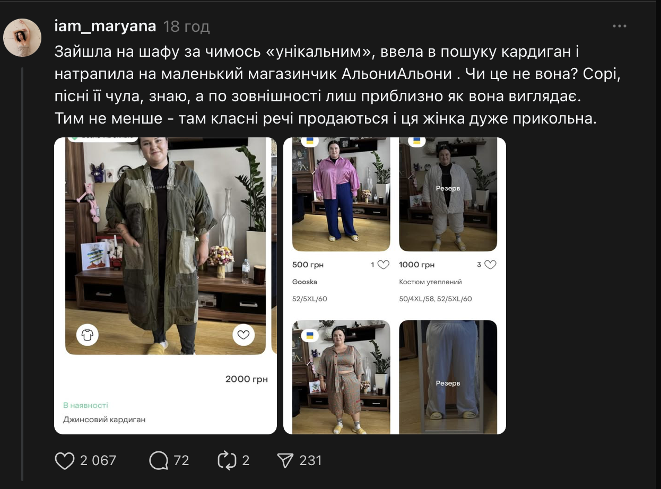Image resolution: width=661 pixels, height=489 pixels.
Task: Open the grey trousers Резерв photo
Action: click(448, 377)
